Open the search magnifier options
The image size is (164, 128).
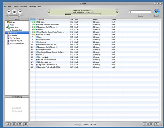131,12
